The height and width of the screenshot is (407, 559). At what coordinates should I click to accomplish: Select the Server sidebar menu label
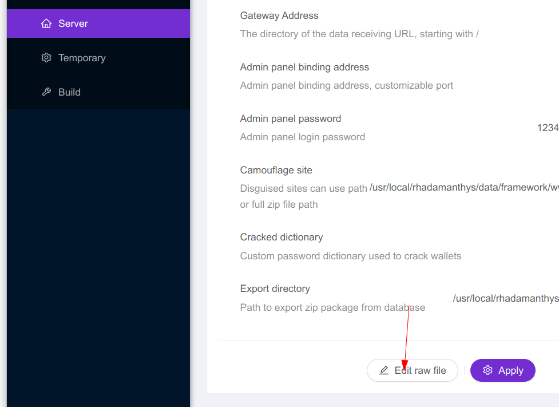(x=73, y=23)
